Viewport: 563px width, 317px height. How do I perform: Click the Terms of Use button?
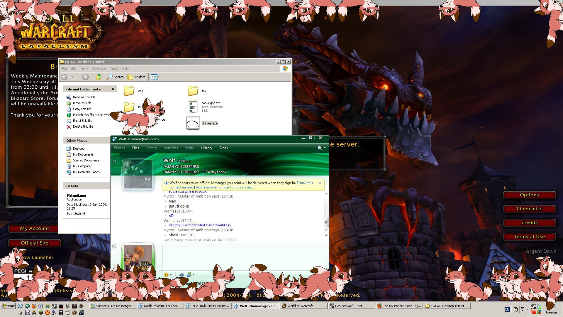[529, 237]
